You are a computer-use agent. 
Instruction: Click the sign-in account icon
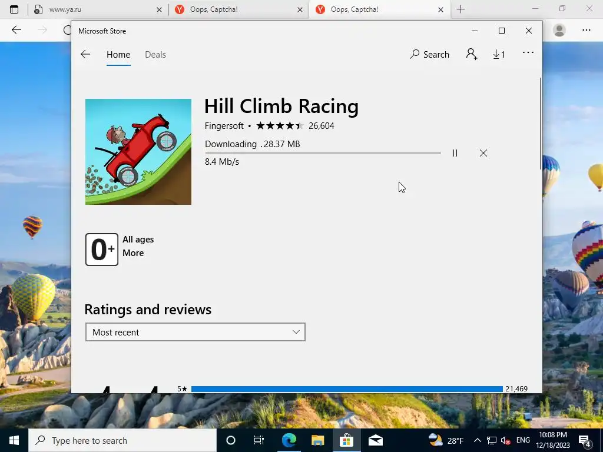click(472, 54)
